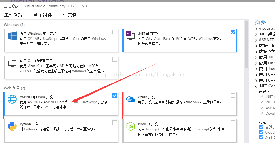The width and height of the screenshot is (275, 143).
Task: Expand the Visual Studio summary item chevron
Action: click(x=256, y=29)
